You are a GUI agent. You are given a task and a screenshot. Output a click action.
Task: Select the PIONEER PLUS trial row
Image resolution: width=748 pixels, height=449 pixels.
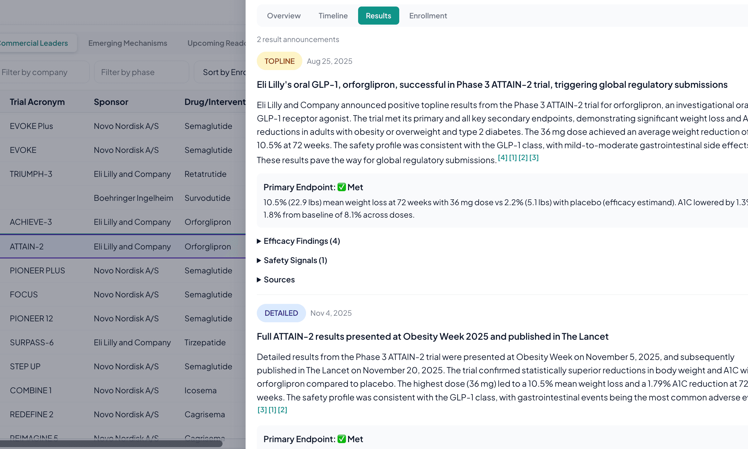(123, 271)
